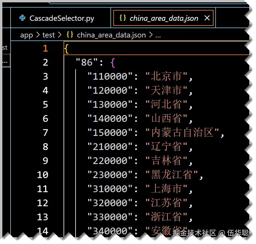The width and height of the screenshot is (256, 244).
Task: Click the breadcrumb ellipsis item
Action: tap(158, 36)
